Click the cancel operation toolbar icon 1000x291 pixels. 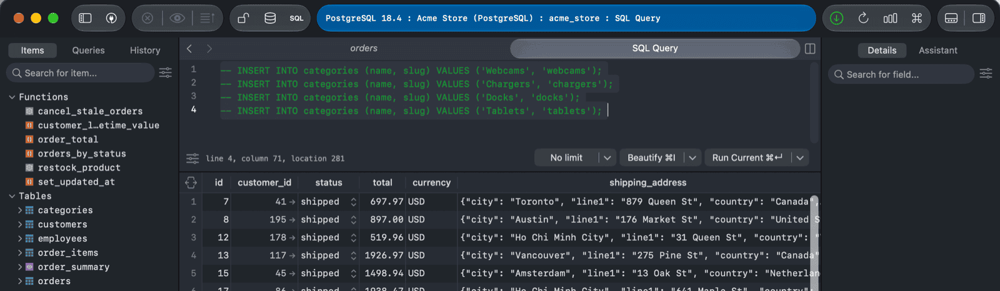coord(147,18)
